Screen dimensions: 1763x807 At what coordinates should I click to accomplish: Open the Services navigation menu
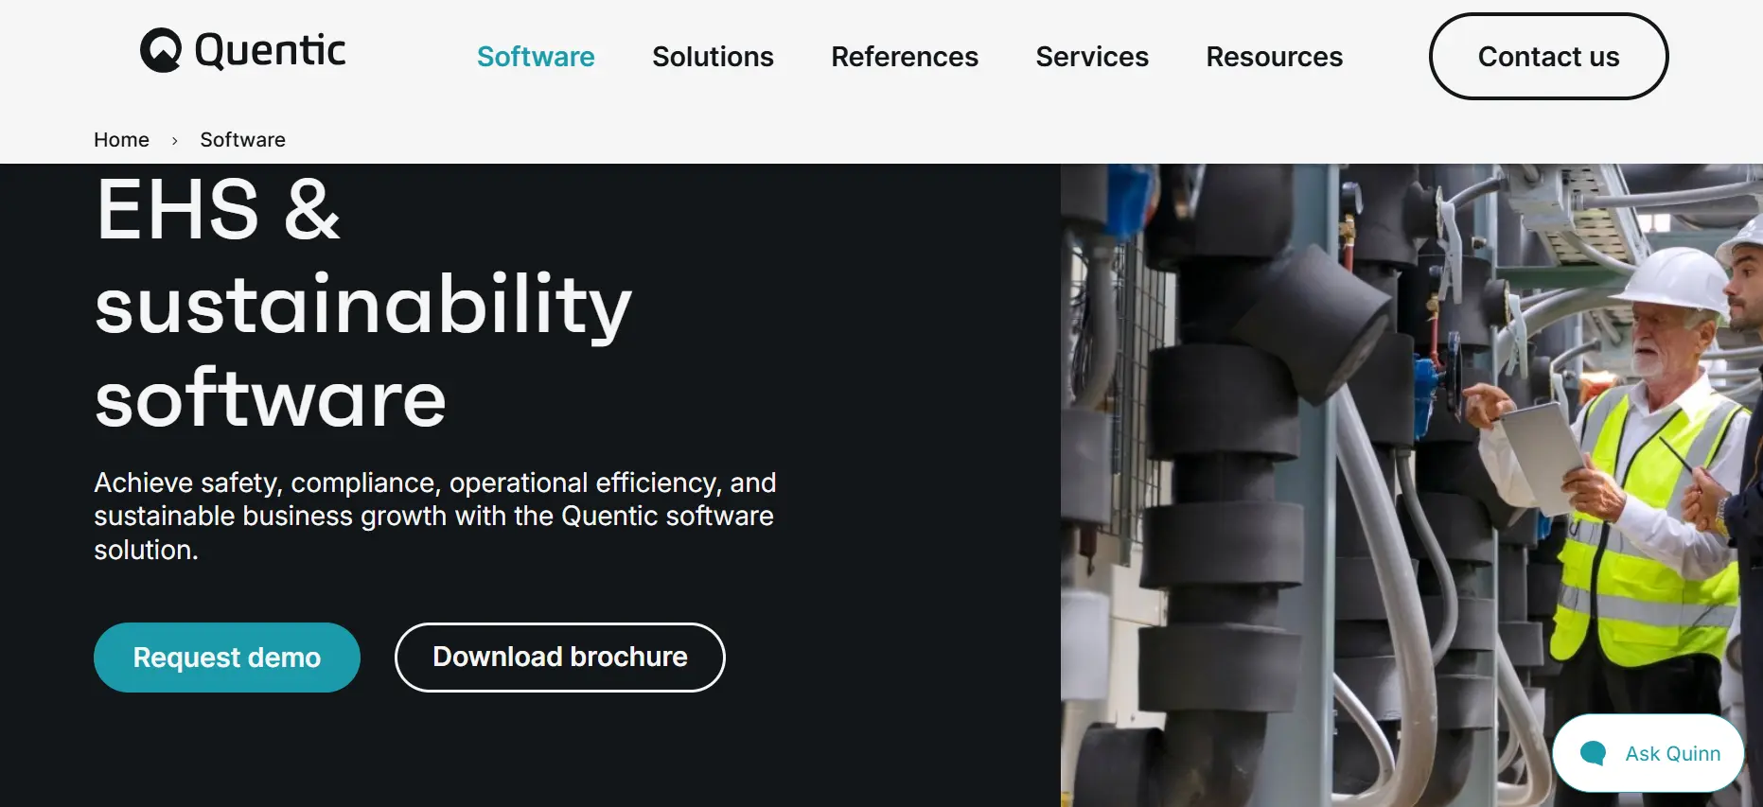pos(1092,57)
